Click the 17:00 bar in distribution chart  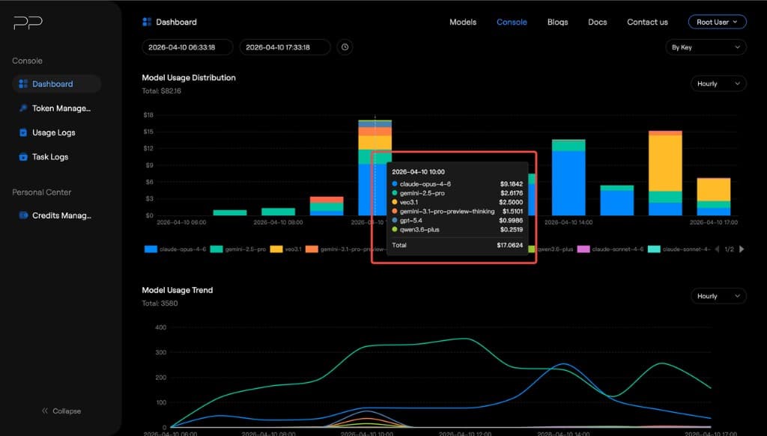point(714,197)
